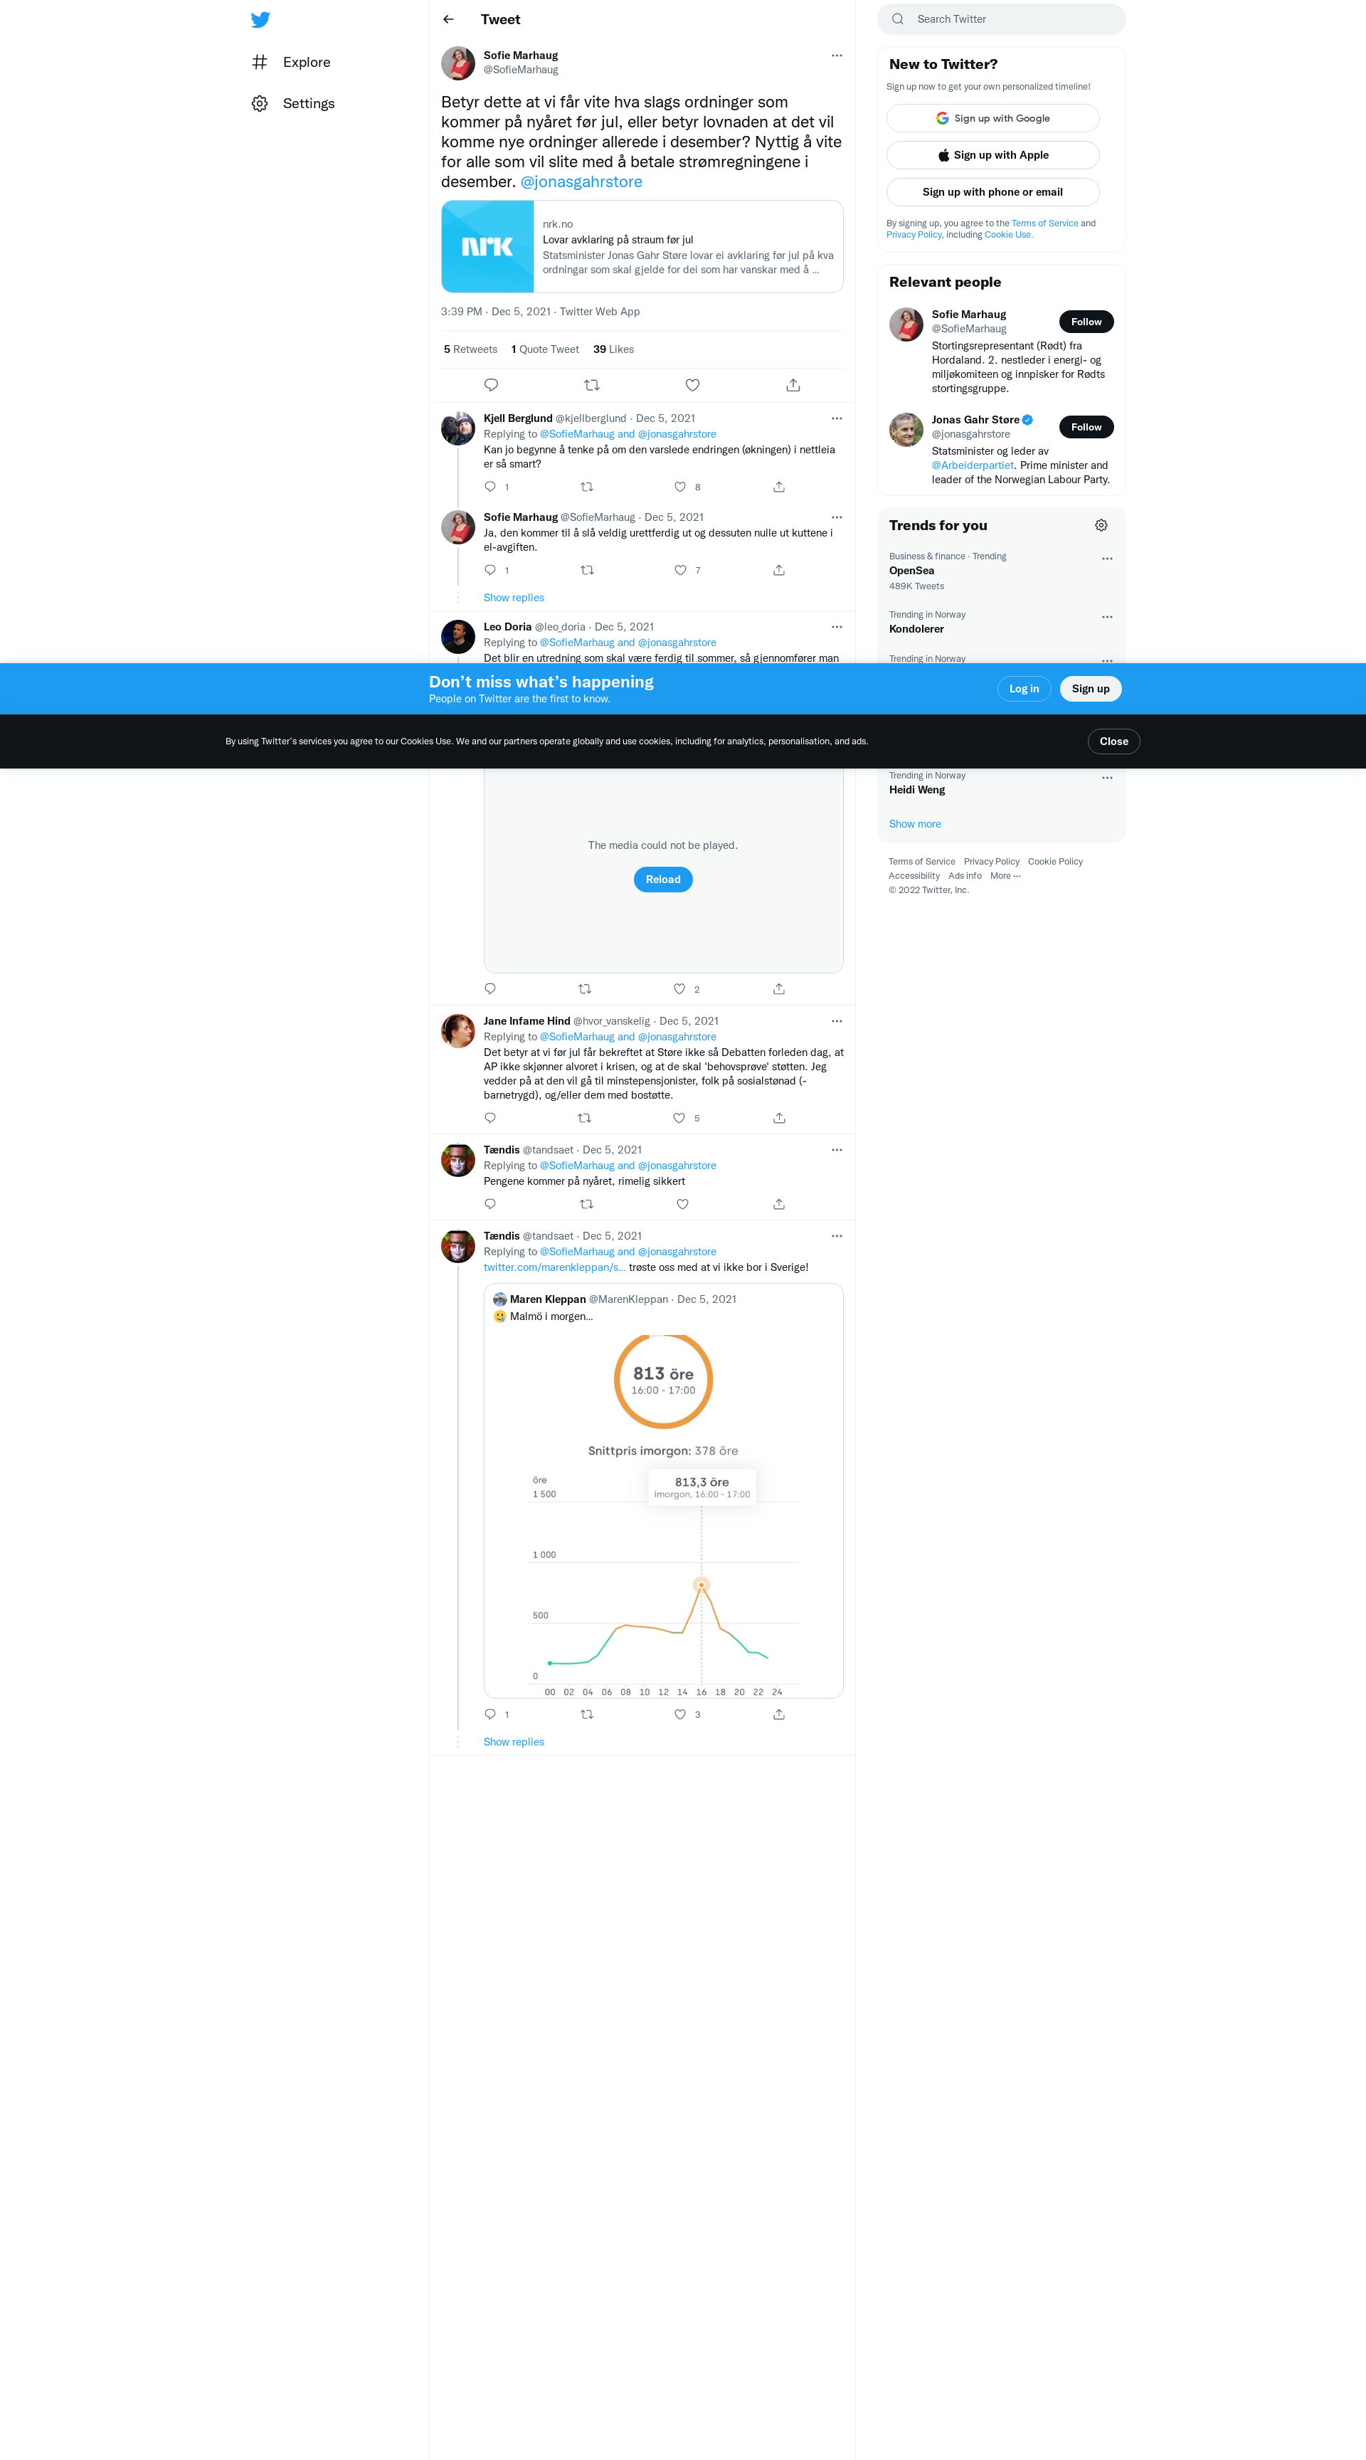This screenshot has width=1366, height=2460.
Task: Like the main tweet
Action: point(692,385)
